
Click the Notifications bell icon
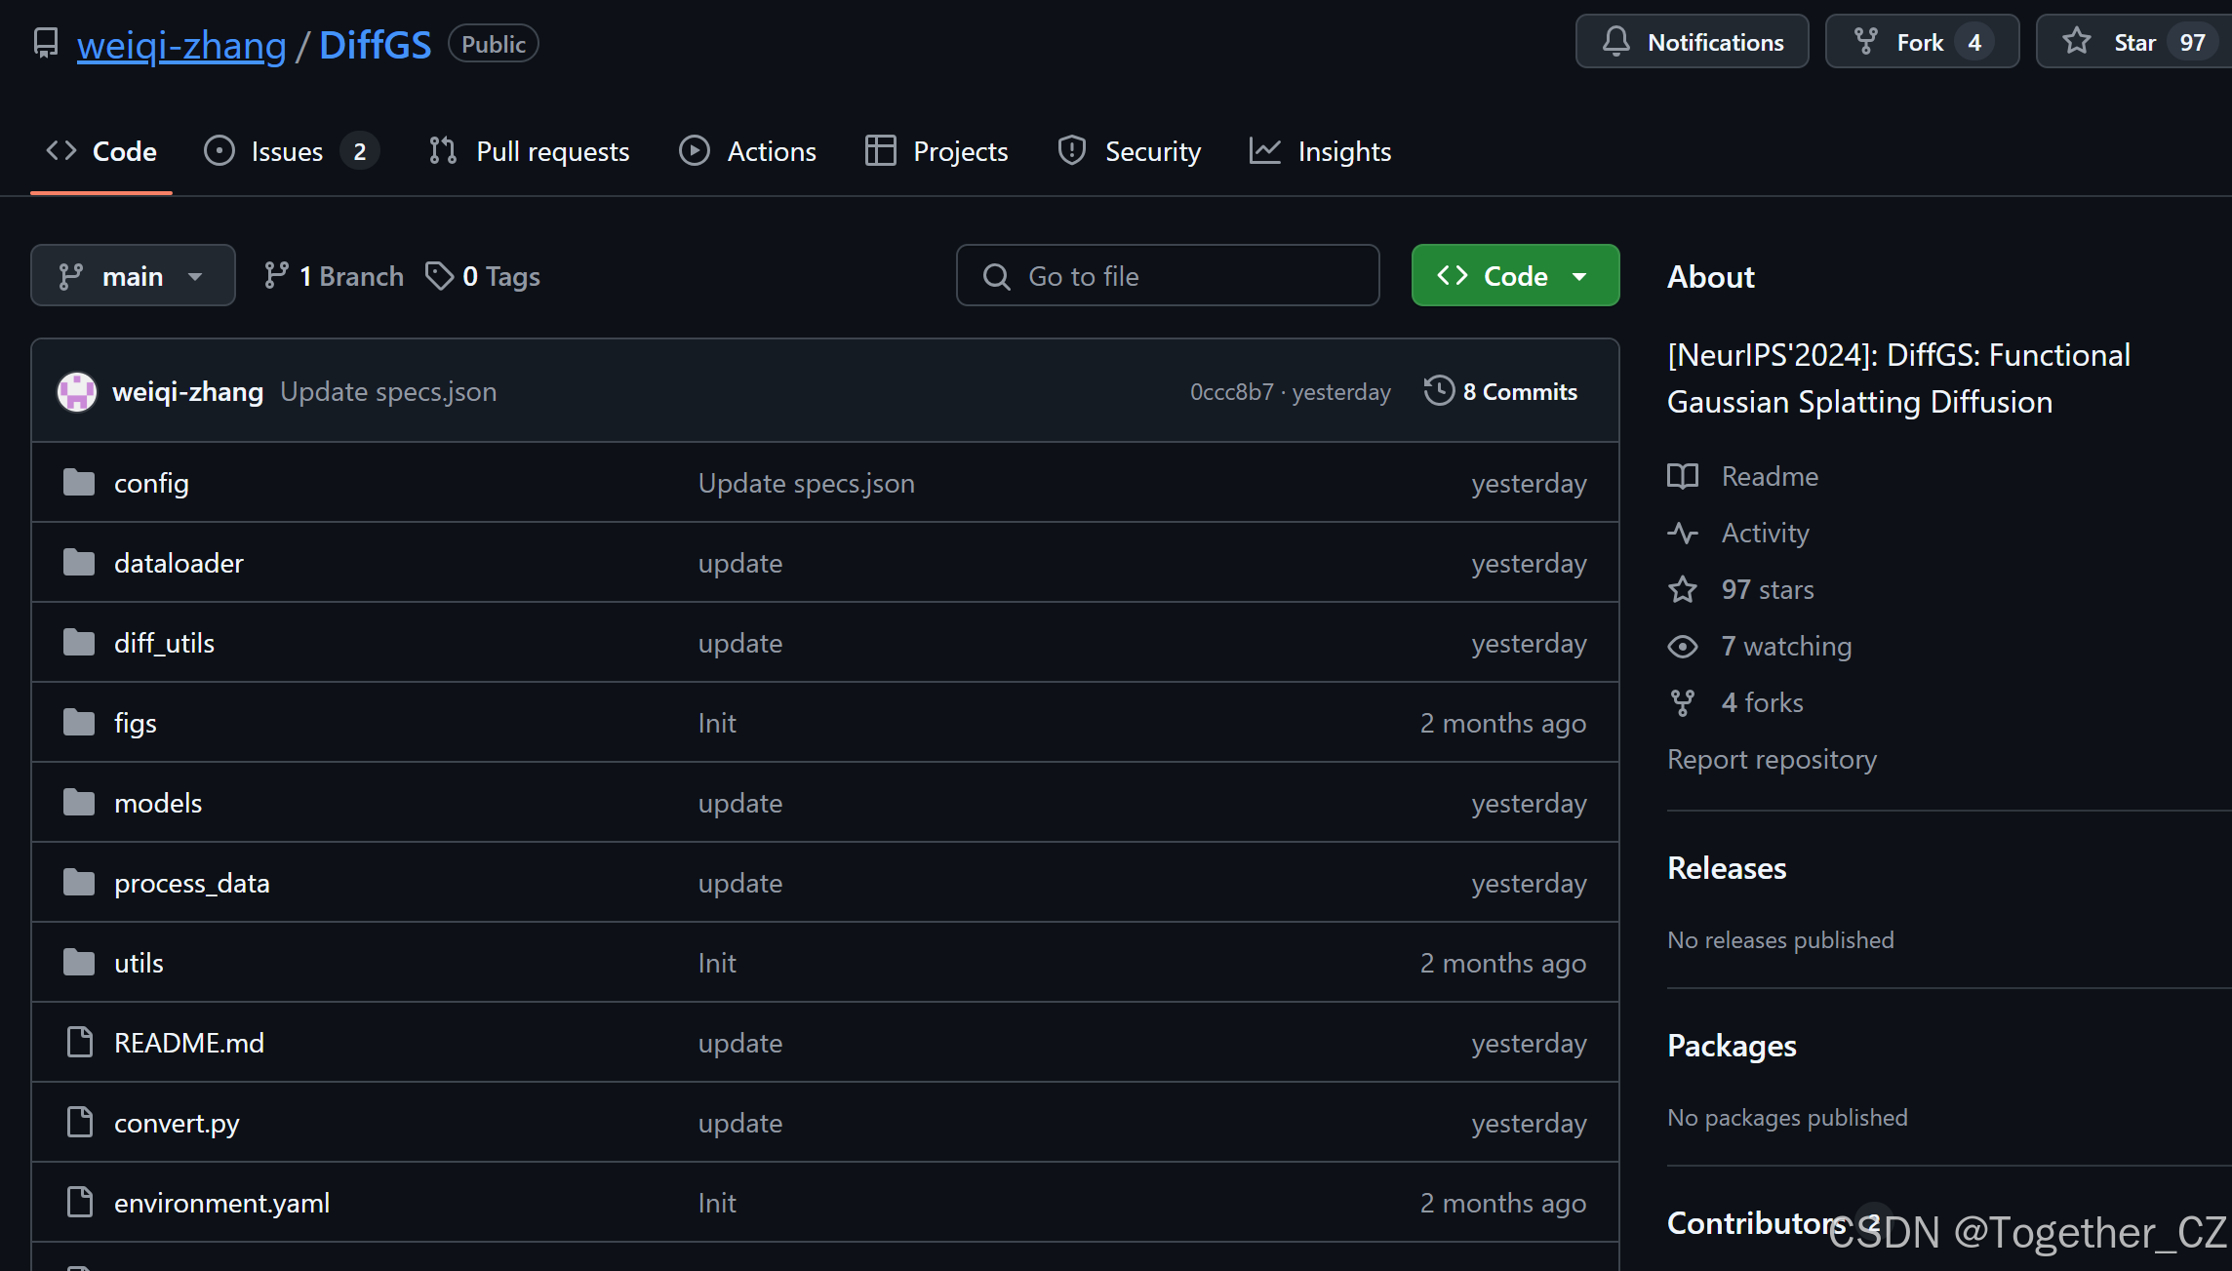point(1615,42)
